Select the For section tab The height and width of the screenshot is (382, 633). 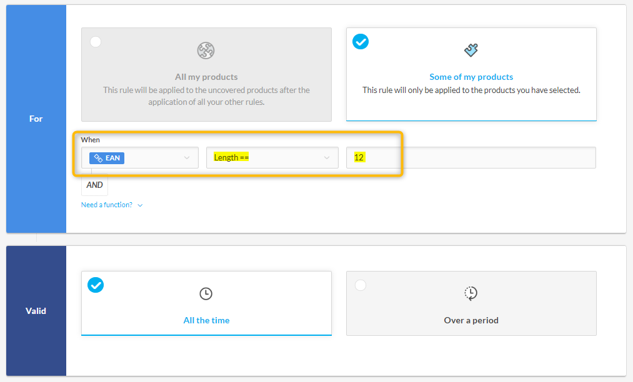click(36, 119)
